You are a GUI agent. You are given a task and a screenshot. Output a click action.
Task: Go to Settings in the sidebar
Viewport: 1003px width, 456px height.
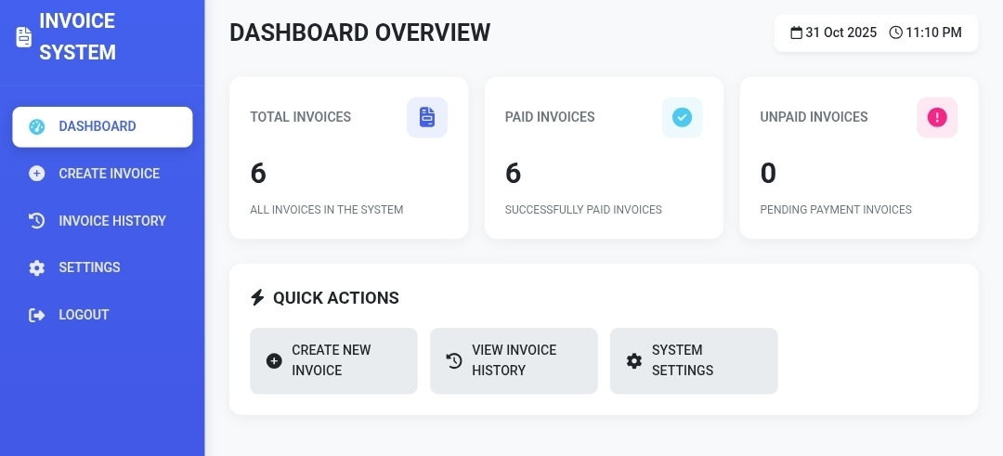tap(89, 267)
